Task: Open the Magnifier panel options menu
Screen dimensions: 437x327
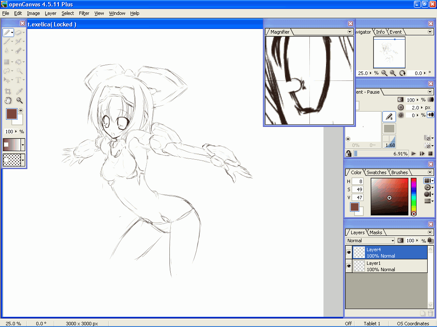Action: pos(350,32)
